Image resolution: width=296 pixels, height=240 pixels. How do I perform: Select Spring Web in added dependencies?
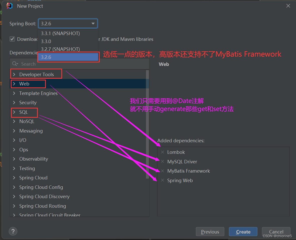pyautogui.click(x=180, y=181)
